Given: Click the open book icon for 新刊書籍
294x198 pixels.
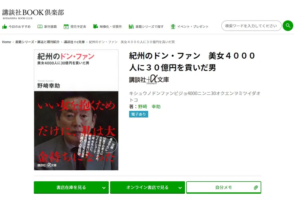Looking at the screenshot, I should [x=40, y=27].
